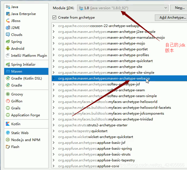Viewport: 187px width, 170px height.
Task: Expand myfaces-archetype-helloworld node
Action: 54,102
